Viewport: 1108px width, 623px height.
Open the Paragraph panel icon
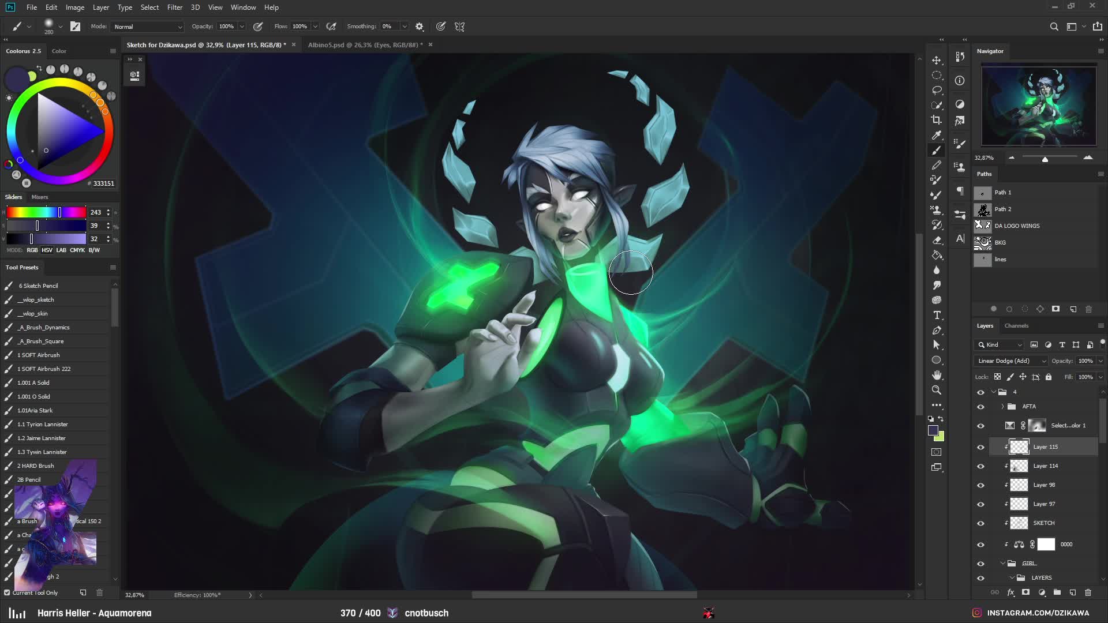pos(960,191)
